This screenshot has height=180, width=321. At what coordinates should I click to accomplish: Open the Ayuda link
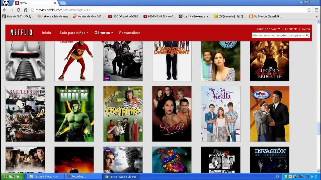tap(306, 29)
